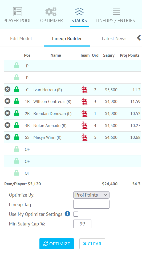Open the Lineups / Entries list icon

(x=115, y=11)
